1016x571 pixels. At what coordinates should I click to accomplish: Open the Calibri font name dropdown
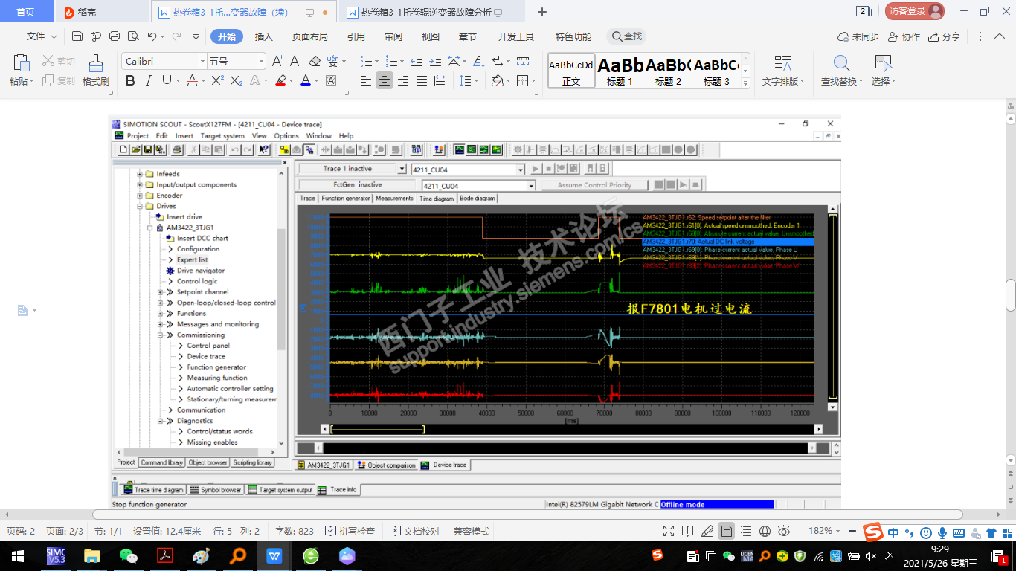coord(202,61)
